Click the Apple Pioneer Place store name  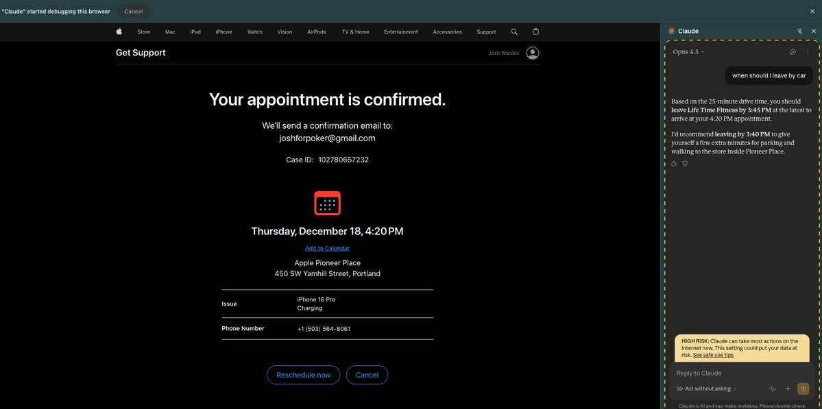pos(328,263)
